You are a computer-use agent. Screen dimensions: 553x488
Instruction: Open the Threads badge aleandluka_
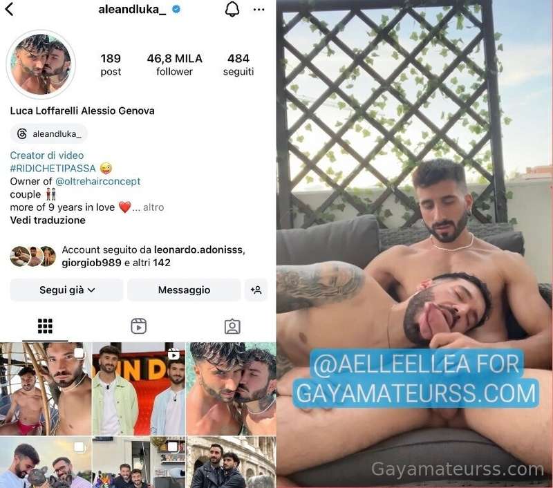click(49, 133)
